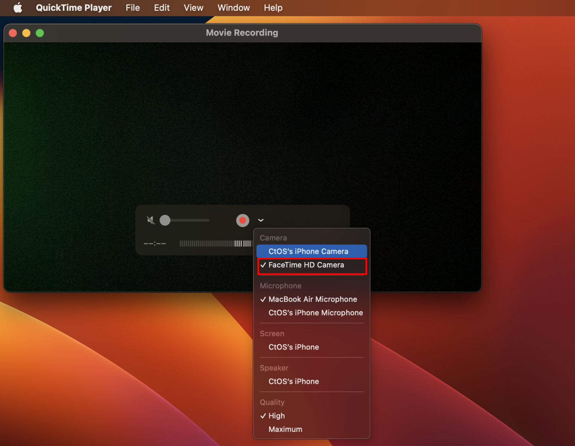Image resolution: width=575 pixels, height=446 pixels.
Task: Close the Movie Recording window
Action: [13, 33]
